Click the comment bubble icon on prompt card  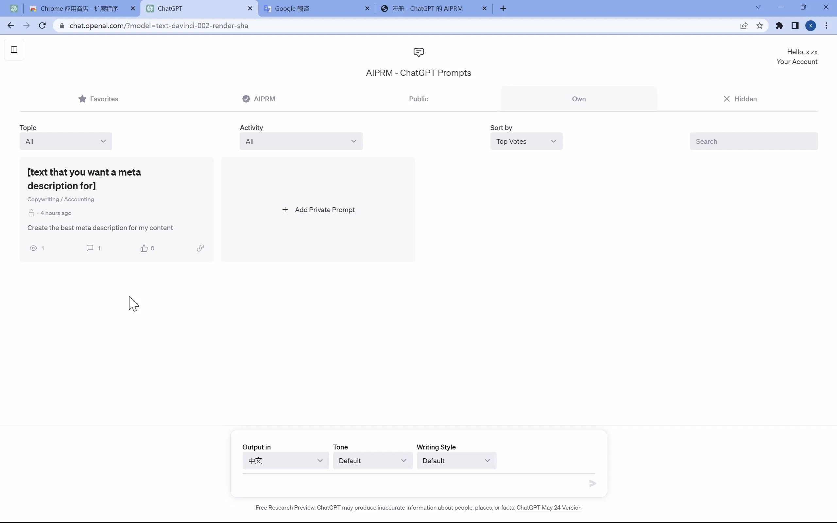(90, 248)
